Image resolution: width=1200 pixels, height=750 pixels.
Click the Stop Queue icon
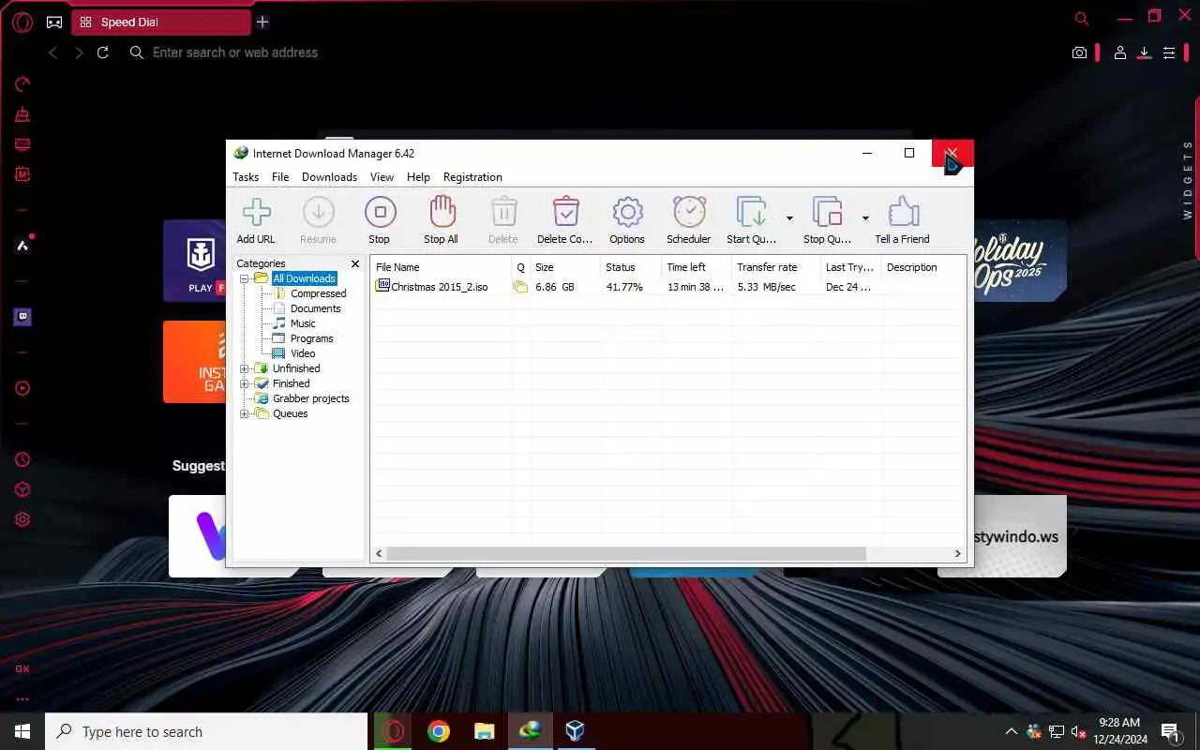827,213
